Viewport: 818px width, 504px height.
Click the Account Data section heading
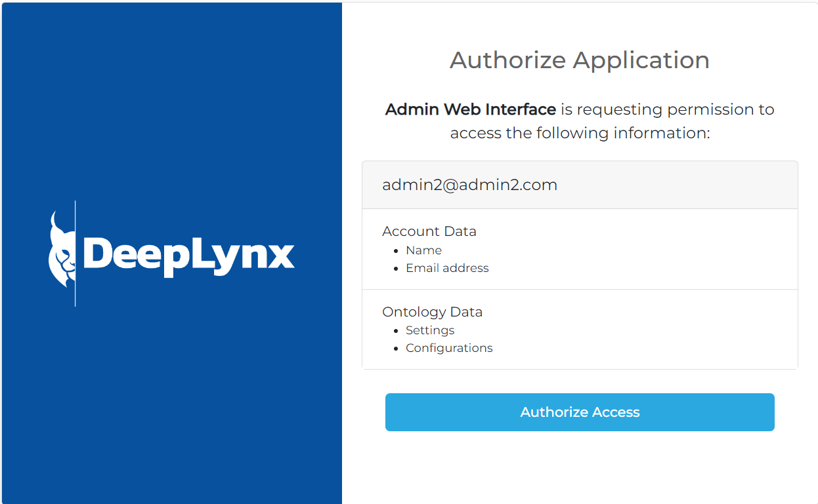pos(429,231)
